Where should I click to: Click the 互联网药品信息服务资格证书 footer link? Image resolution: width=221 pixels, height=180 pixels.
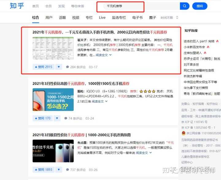click(x=200, y=140)
